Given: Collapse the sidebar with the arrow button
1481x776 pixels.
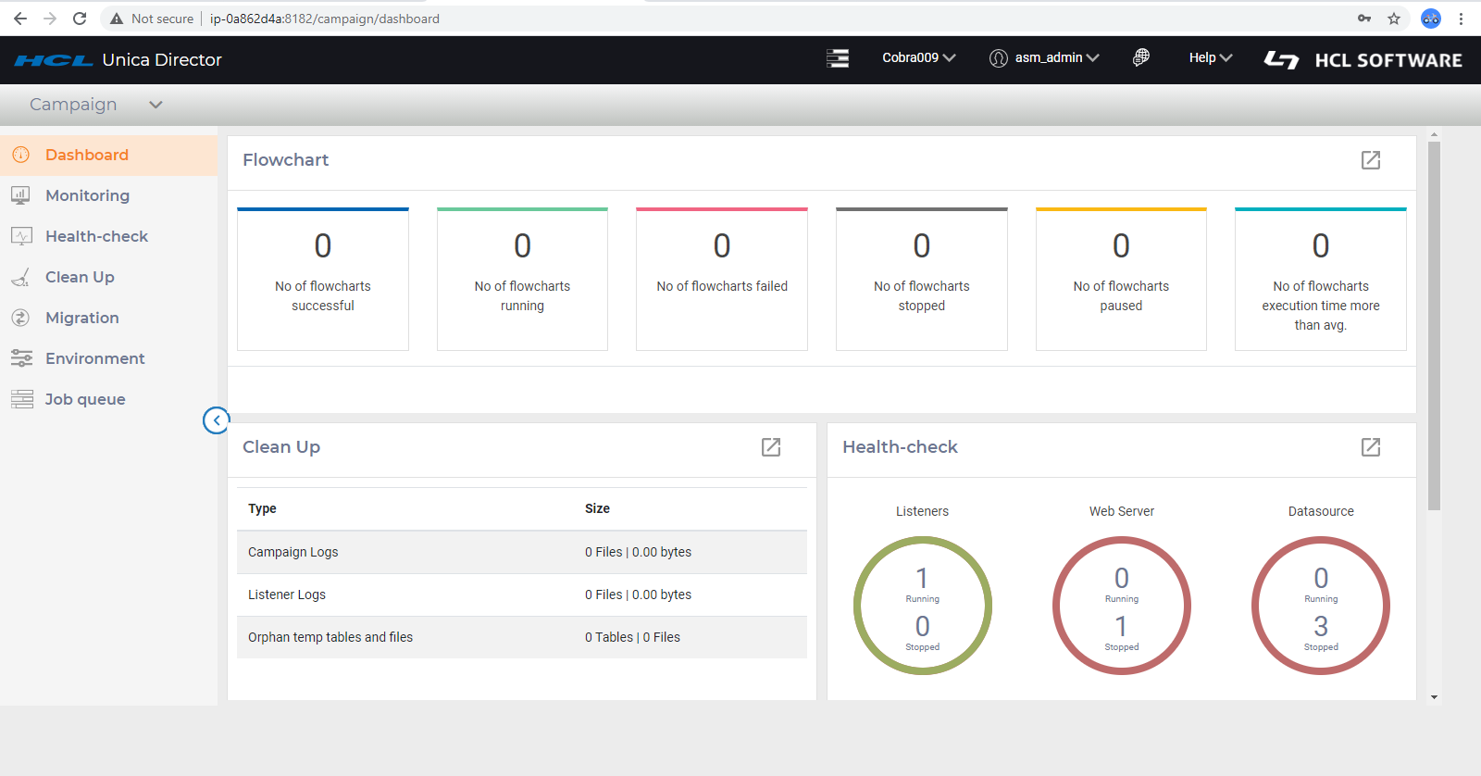Looking at the screenshot, I should [x=216, y=420].
